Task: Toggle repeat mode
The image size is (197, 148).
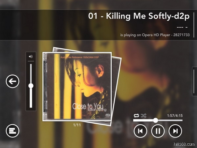Action: click(136, 115)
